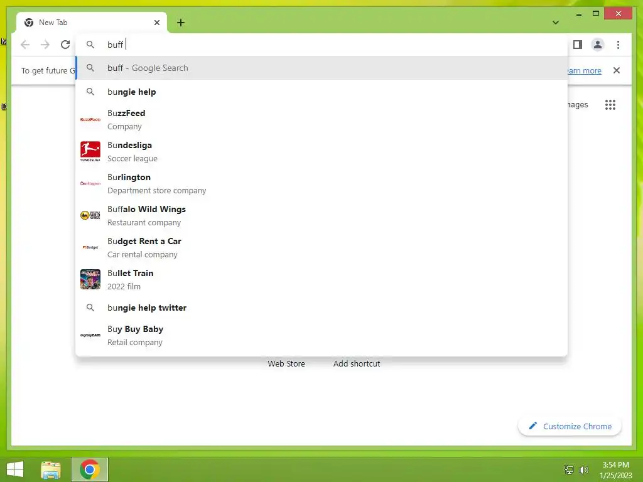Select Buy Buy Baby suggestion

pyautogui.click(x=321, y=335)
